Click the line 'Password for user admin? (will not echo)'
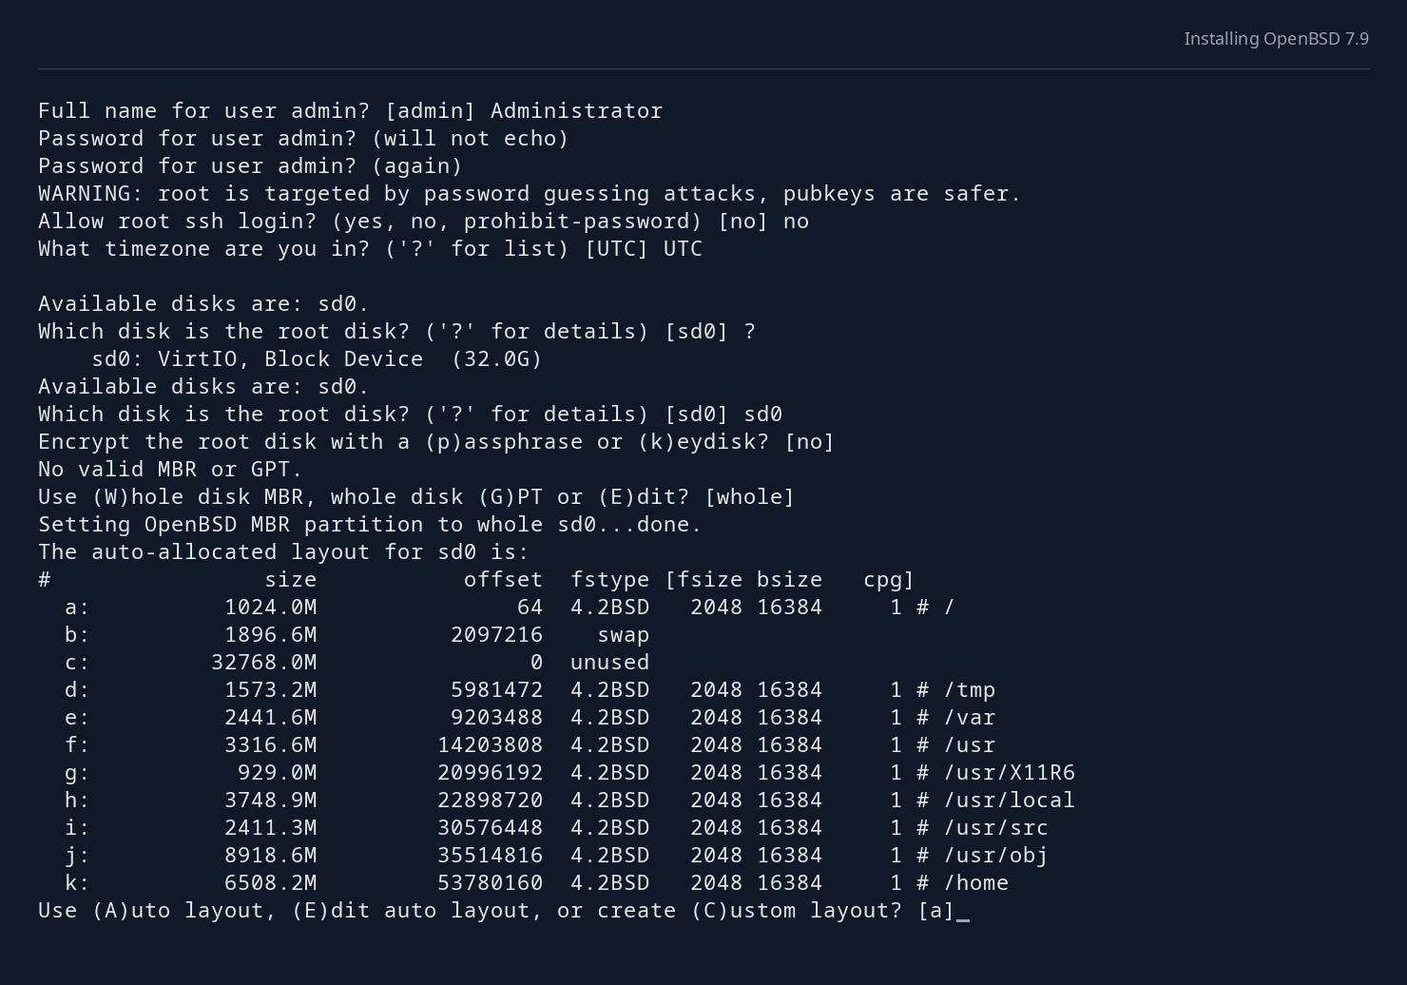This screenshot has width=1407, height=985. [x=303, y=138]
